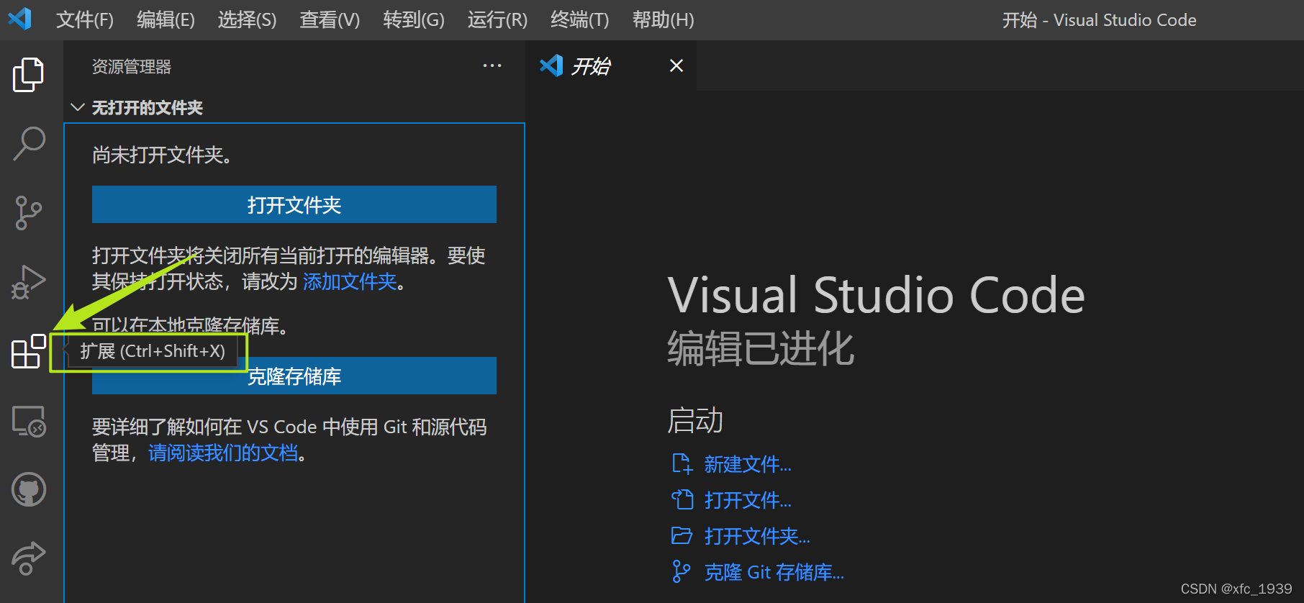Click the 编辑已进化 subtitle
Screen dimensions: 1304x603
(x=761, y=349)
